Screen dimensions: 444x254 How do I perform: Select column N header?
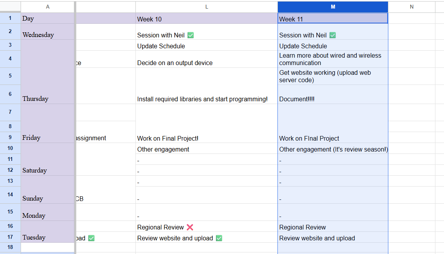pos(411,7)
